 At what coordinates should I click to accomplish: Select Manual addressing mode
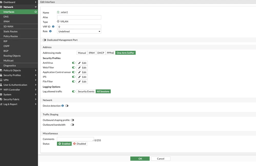82,53
